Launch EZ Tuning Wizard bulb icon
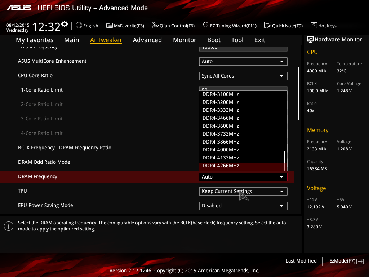The height and width of the screenshot is (277, 369). click(205, 25)
